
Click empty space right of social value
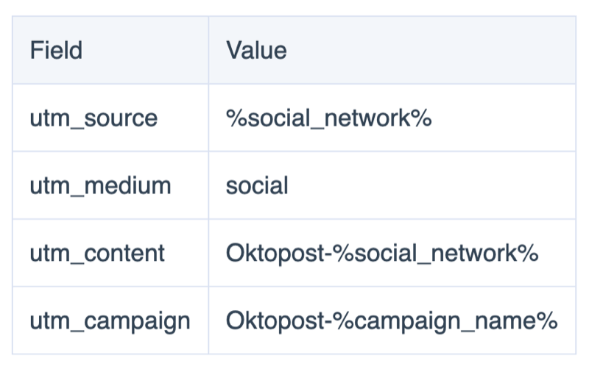(432, 186)
